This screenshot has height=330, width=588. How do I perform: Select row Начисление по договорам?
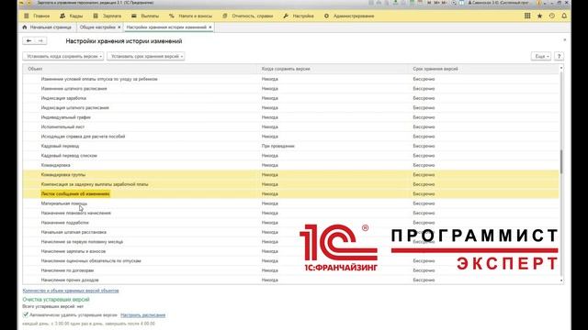pos(290,270)
